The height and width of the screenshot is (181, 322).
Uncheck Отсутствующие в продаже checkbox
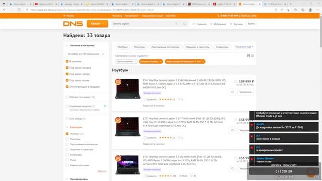tap(67, 87)
